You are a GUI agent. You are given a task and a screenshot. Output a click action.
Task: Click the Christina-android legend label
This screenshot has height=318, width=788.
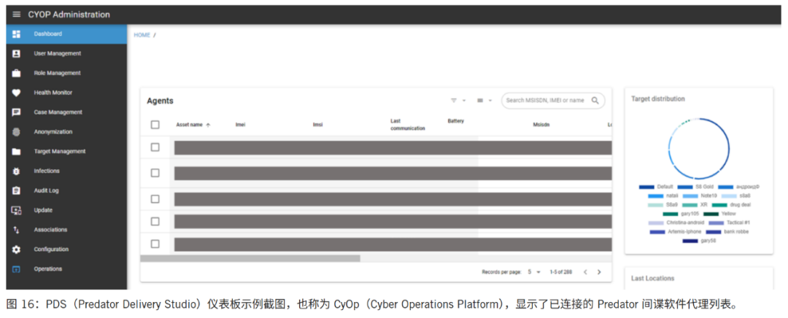[684, 222]
